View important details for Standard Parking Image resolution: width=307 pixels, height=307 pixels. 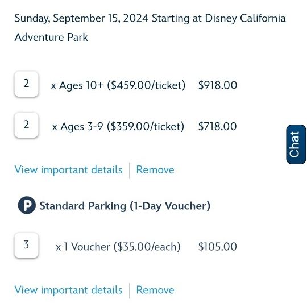click(x=69, y=290)
